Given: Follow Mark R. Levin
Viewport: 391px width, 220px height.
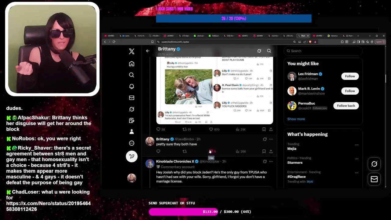Looking at the screenshot, I should (x=350, y=91).
